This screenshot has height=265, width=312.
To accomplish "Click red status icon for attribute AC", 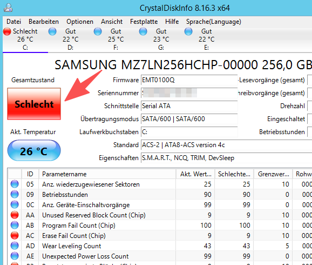I will (x=15, y=235).
